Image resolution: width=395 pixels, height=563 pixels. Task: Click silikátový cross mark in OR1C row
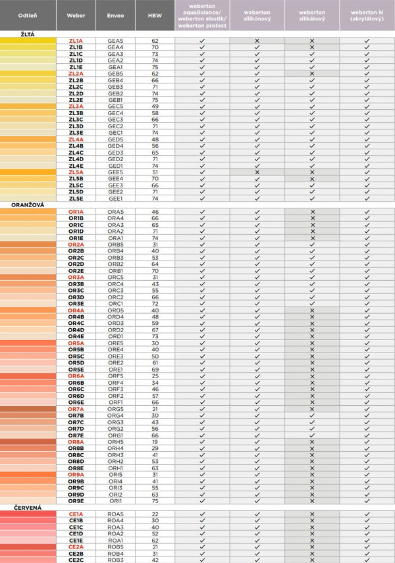pos(313,225)
